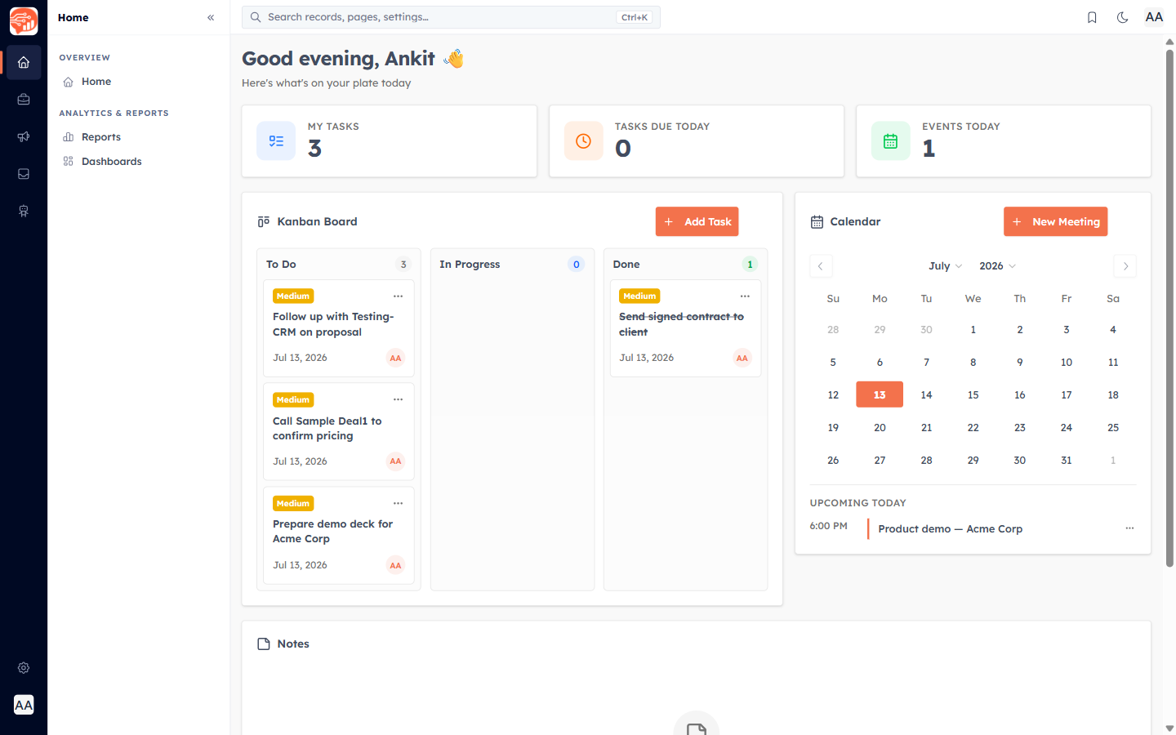
Task: Click the To Do column count badge
Action: tap(403, 265)
